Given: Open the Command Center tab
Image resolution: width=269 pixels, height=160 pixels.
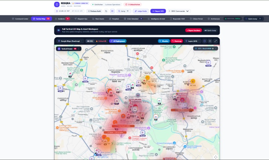Looking at the screenshot, I should [x=20, y=19].
